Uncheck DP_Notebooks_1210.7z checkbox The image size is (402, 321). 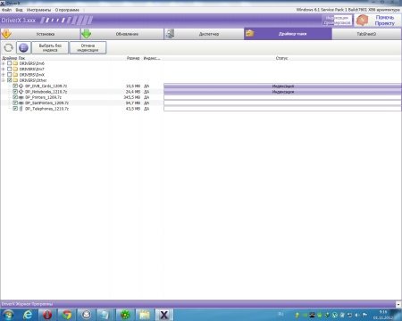15,92
